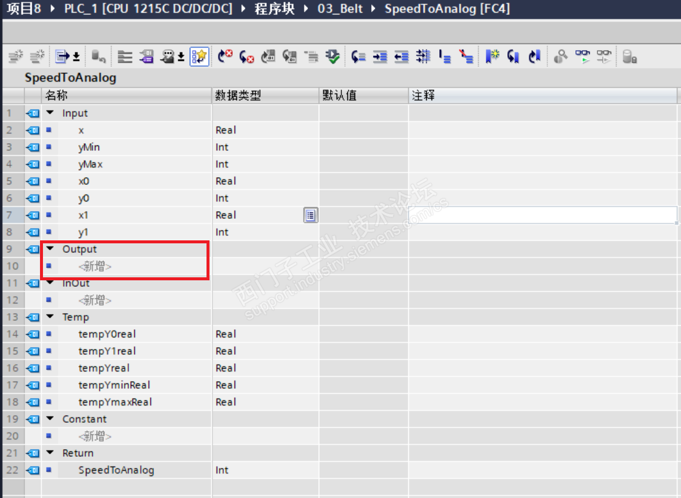Click the Int data type of y0
The height and width of the screenshot is (498, 681).
point(222,198)
